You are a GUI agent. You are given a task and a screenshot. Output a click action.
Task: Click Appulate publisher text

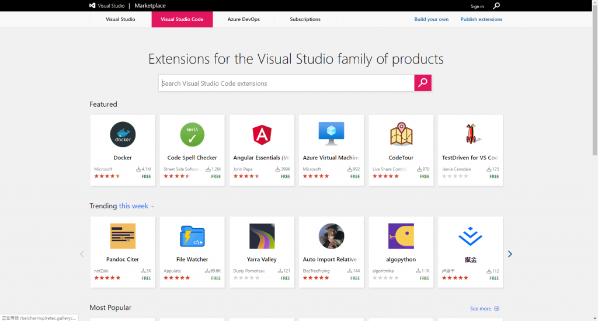172,271
